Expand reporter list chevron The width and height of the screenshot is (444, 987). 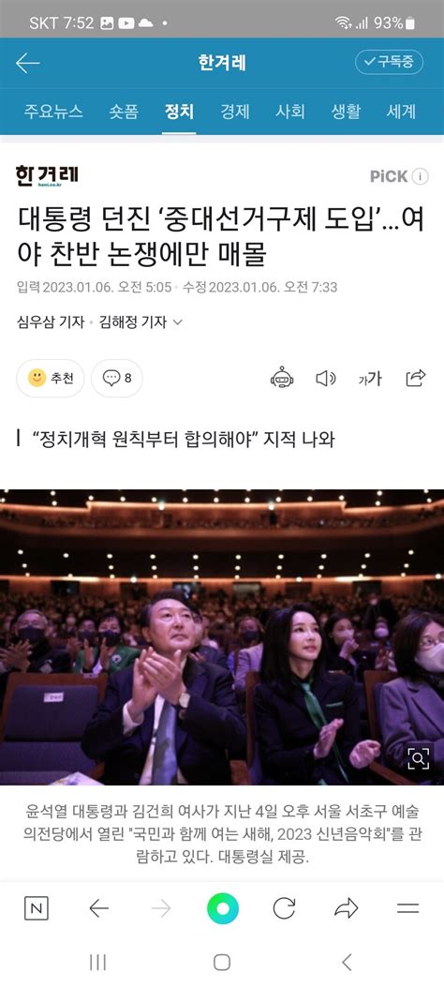point(177,322)
